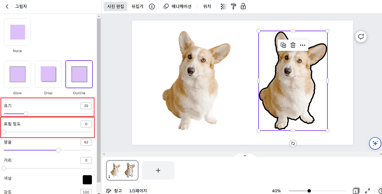Image resolution: width=382 pixels, height=194 pixels.
Task: Open the 40% zoom level menu
Action: 276,191
